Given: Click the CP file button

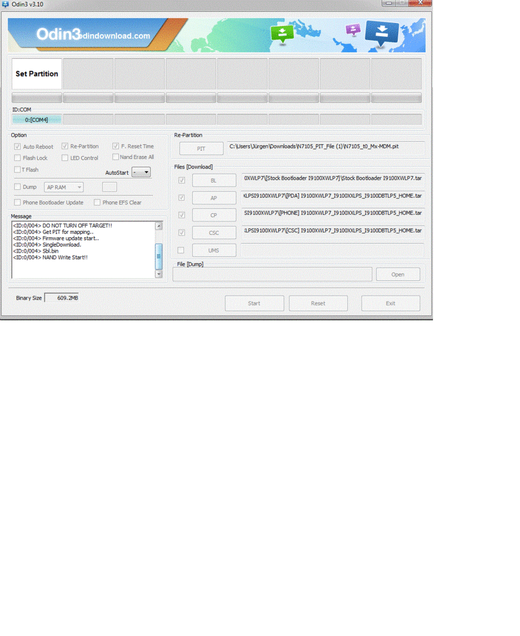Looking at the screenshot, I should click(214, 216).
